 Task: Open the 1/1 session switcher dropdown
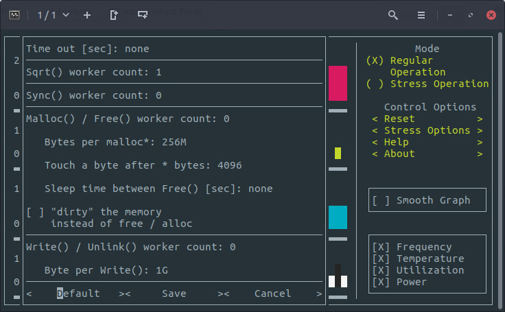click(x=53, y=14)
